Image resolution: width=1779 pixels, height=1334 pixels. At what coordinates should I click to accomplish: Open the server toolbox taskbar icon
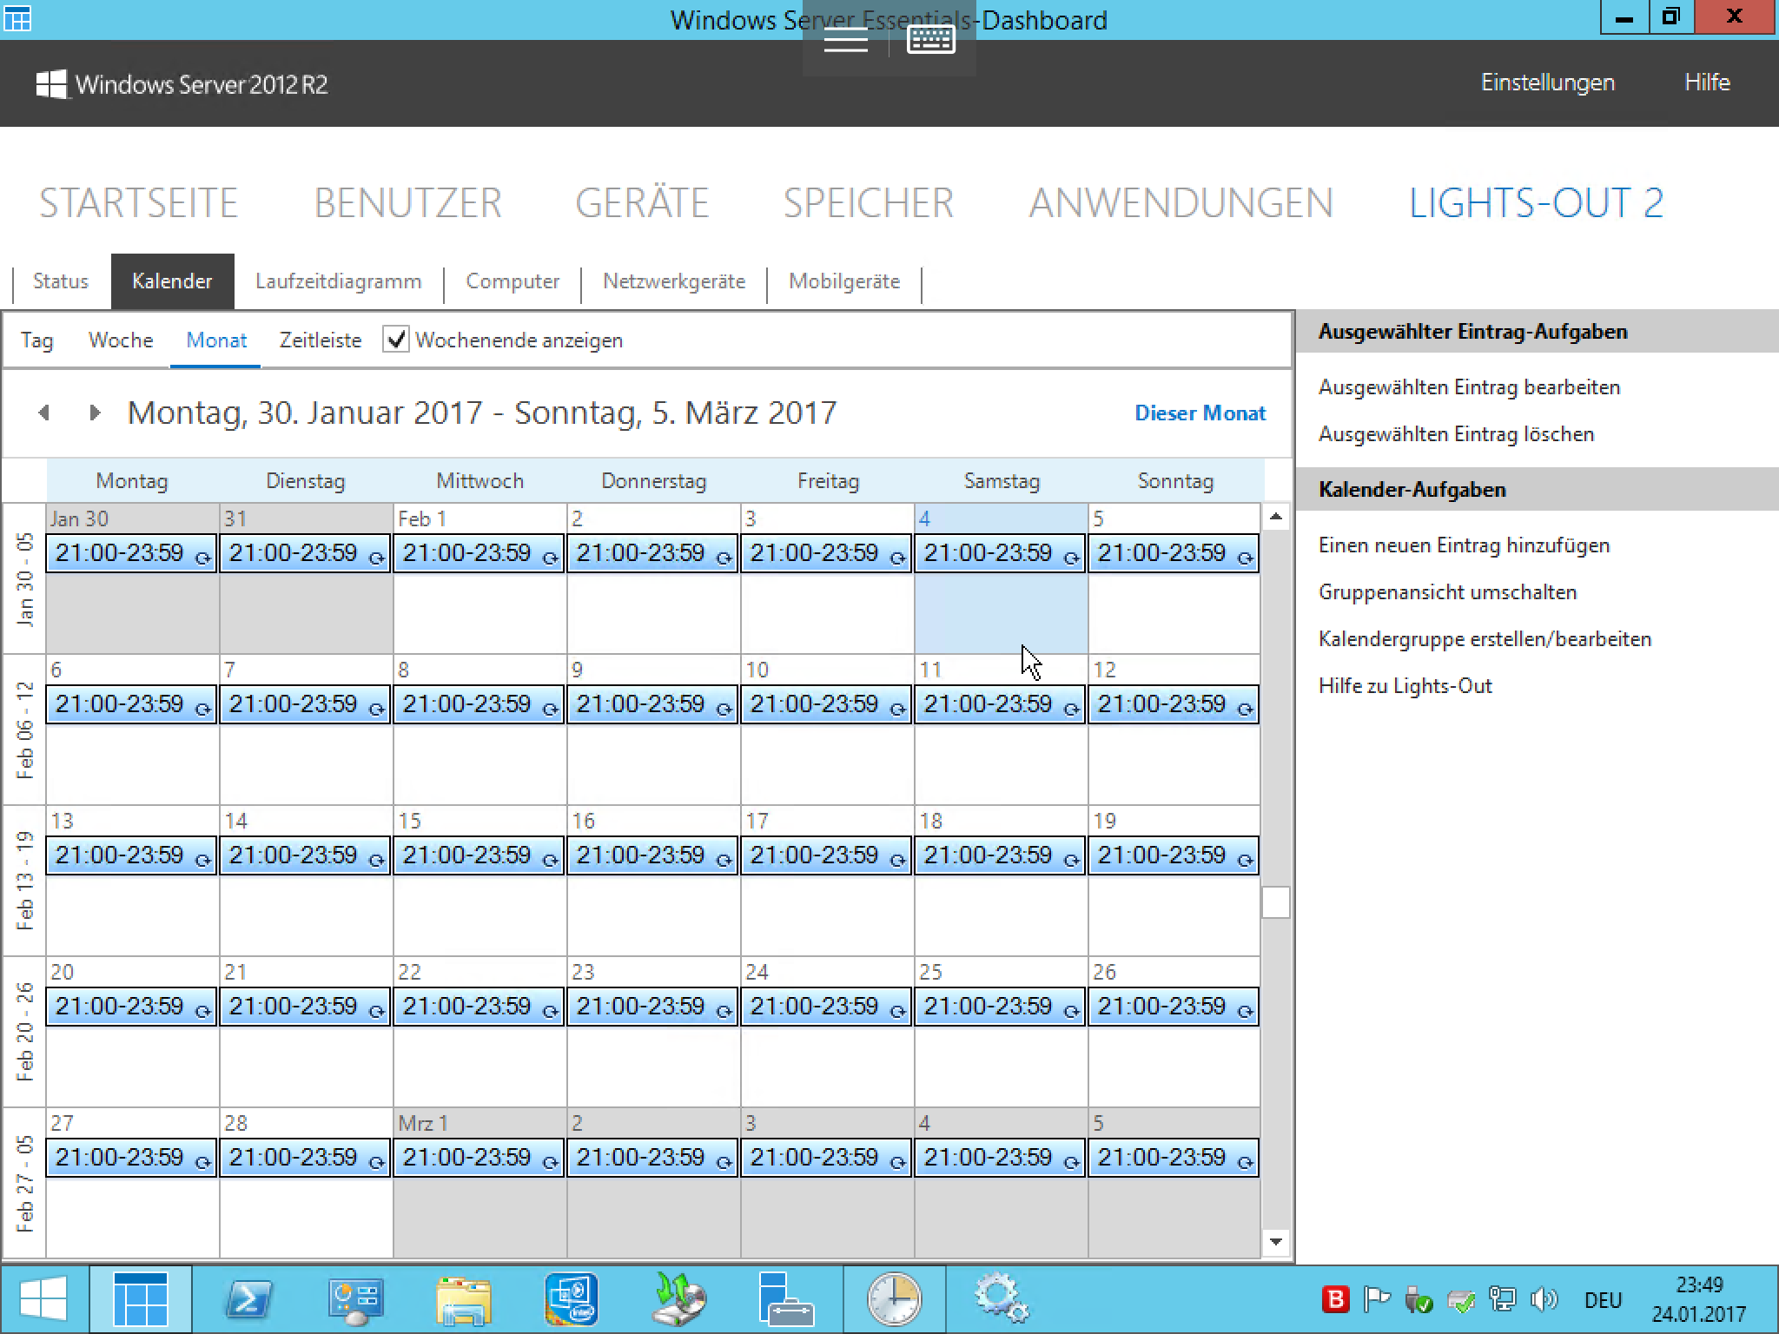pos(785,1300)
